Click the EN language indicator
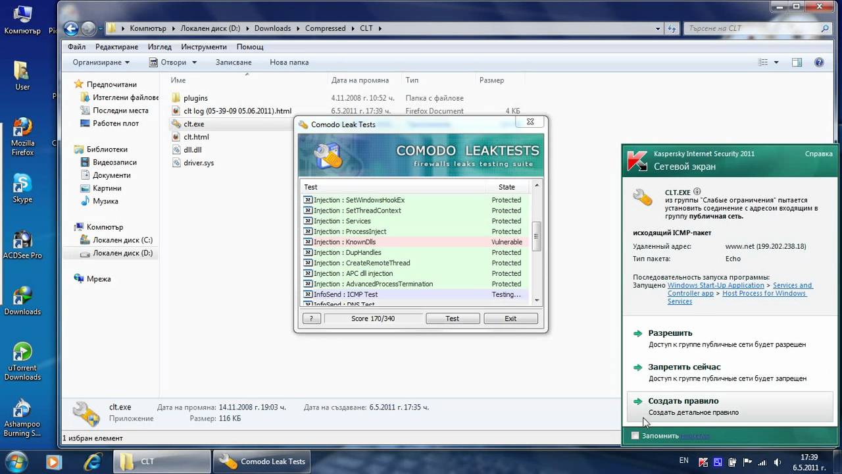The height and width of the screenshot is (474, 842). pos(683,460)
